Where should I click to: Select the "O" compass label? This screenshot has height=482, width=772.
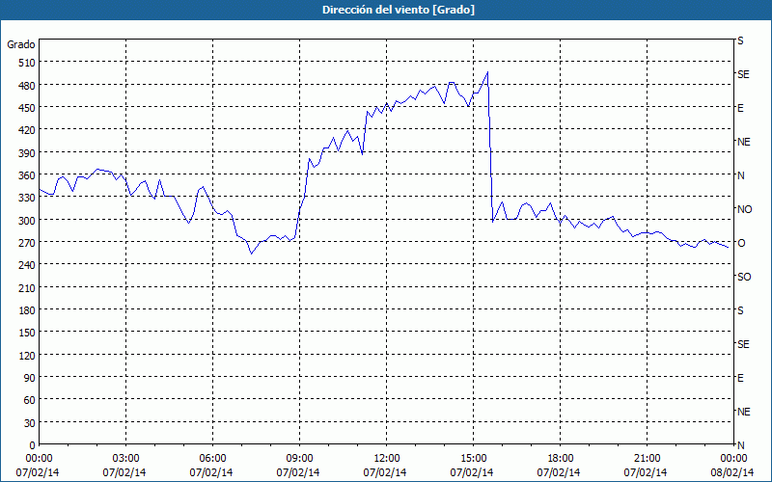(741, 243)
